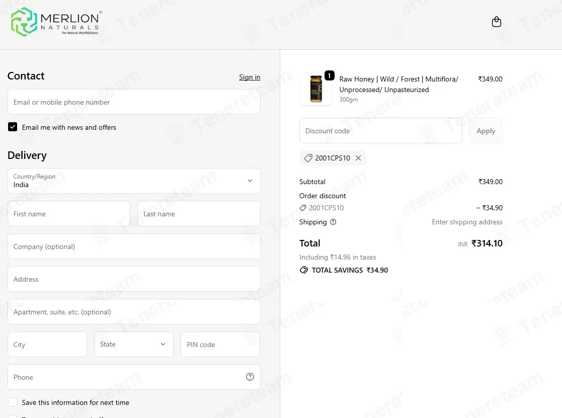Viewport: 562px width, 418px height.
Task: Uncheck Email me with news and offers
Action: point(13,127)
